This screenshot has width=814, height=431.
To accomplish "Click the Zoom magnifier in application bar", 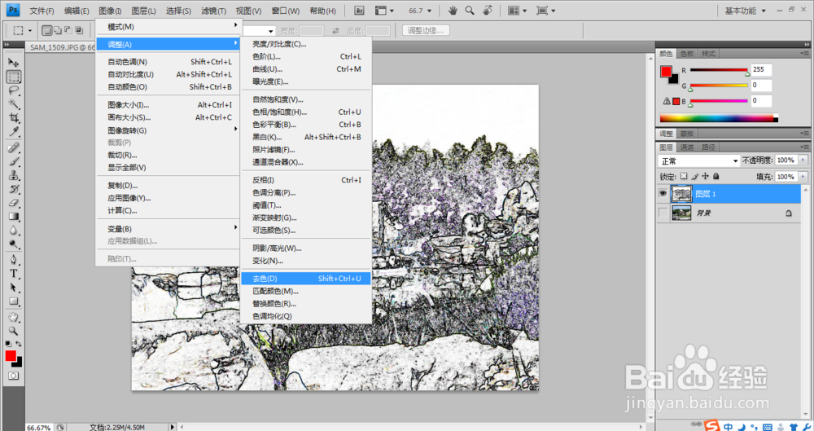I will tap(470, 11).
